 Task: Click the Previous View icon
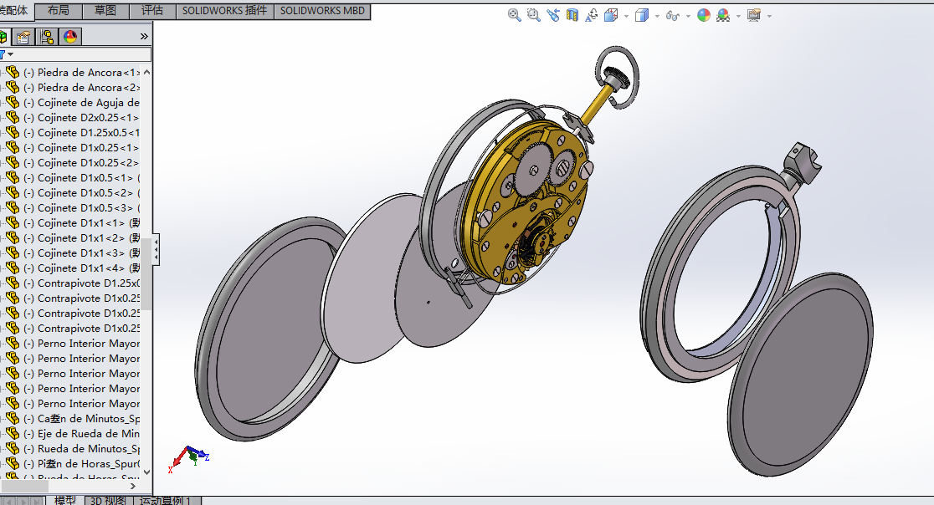[x=552, y=15]
